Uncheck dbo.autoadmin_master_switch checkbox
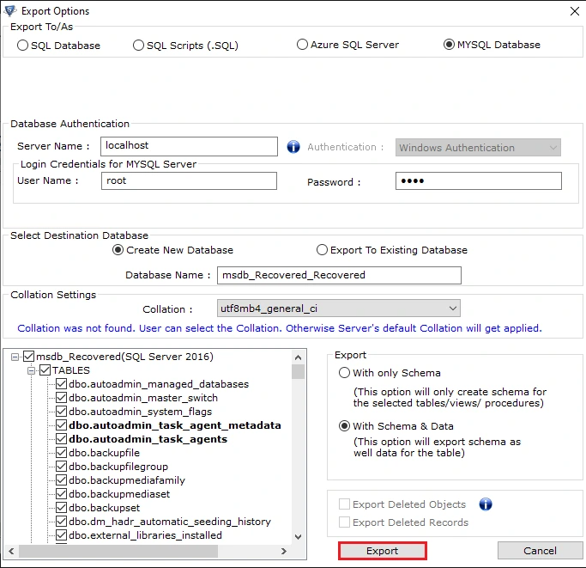 (61, 398)
